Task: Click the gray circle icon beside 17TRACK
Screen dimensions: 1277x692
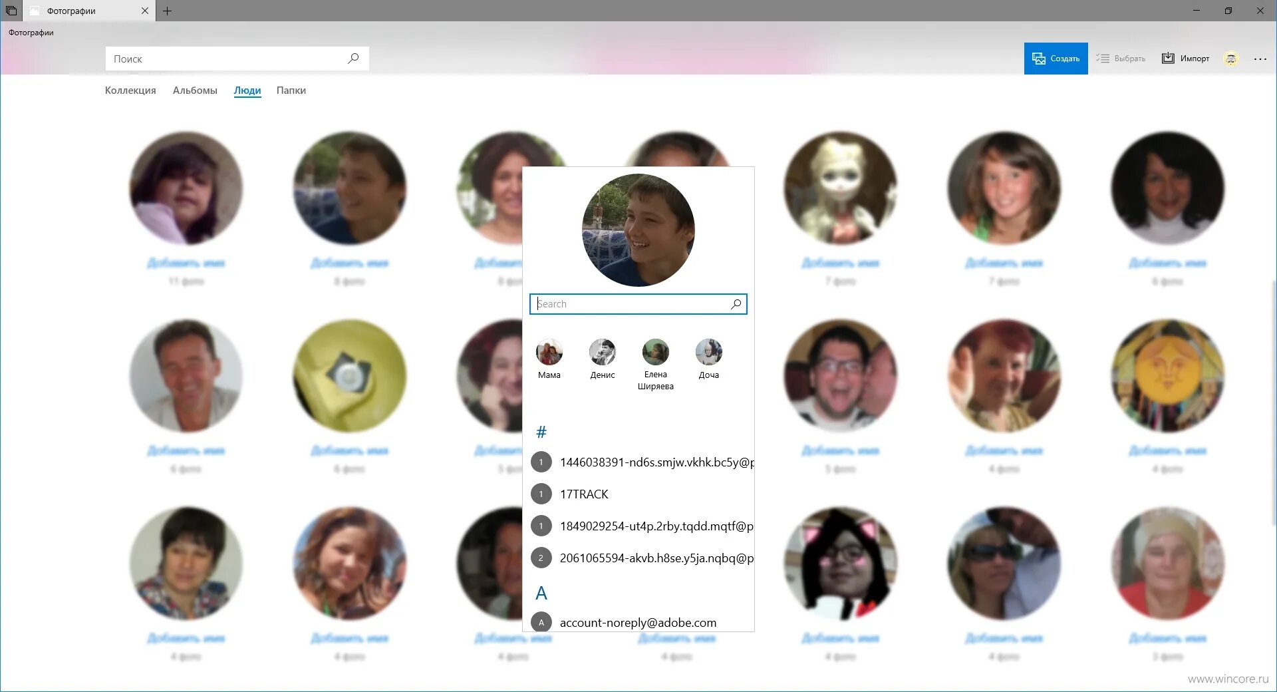Action: [x=541, y=494]
